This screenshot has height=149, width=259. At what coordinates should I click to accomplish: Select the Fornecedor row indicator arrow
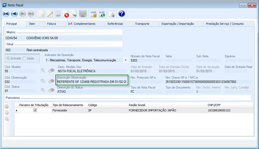16,110
